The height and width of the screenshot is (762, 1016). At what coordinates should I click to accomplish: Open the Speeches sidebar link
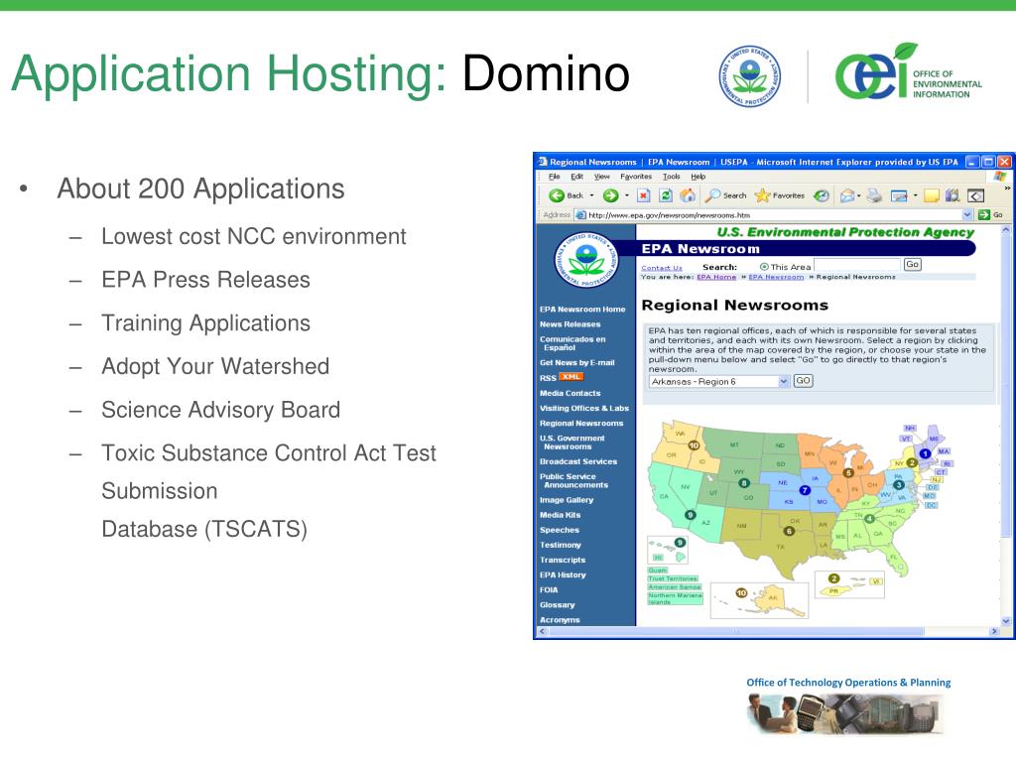tap(560, 530)
